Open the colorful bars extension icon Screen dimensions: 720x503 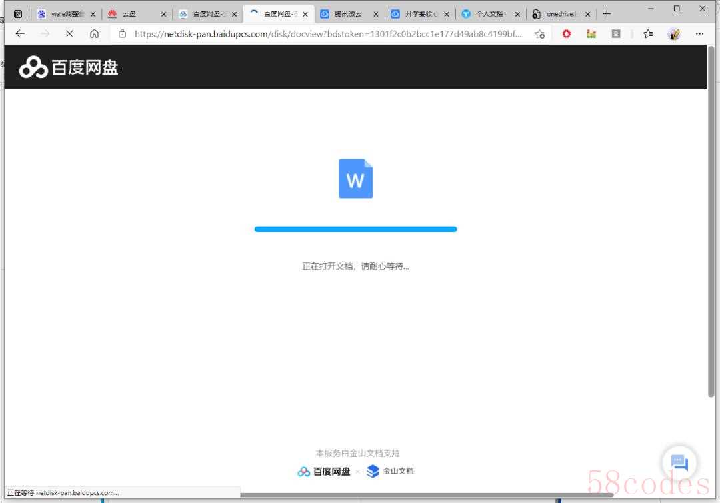591,33
